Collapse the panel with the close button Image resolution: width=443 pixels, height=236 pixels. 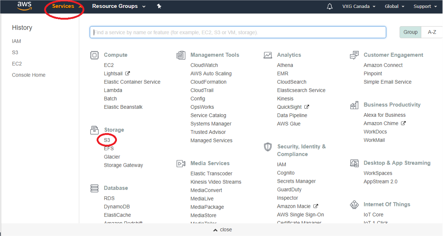(222, 229)
